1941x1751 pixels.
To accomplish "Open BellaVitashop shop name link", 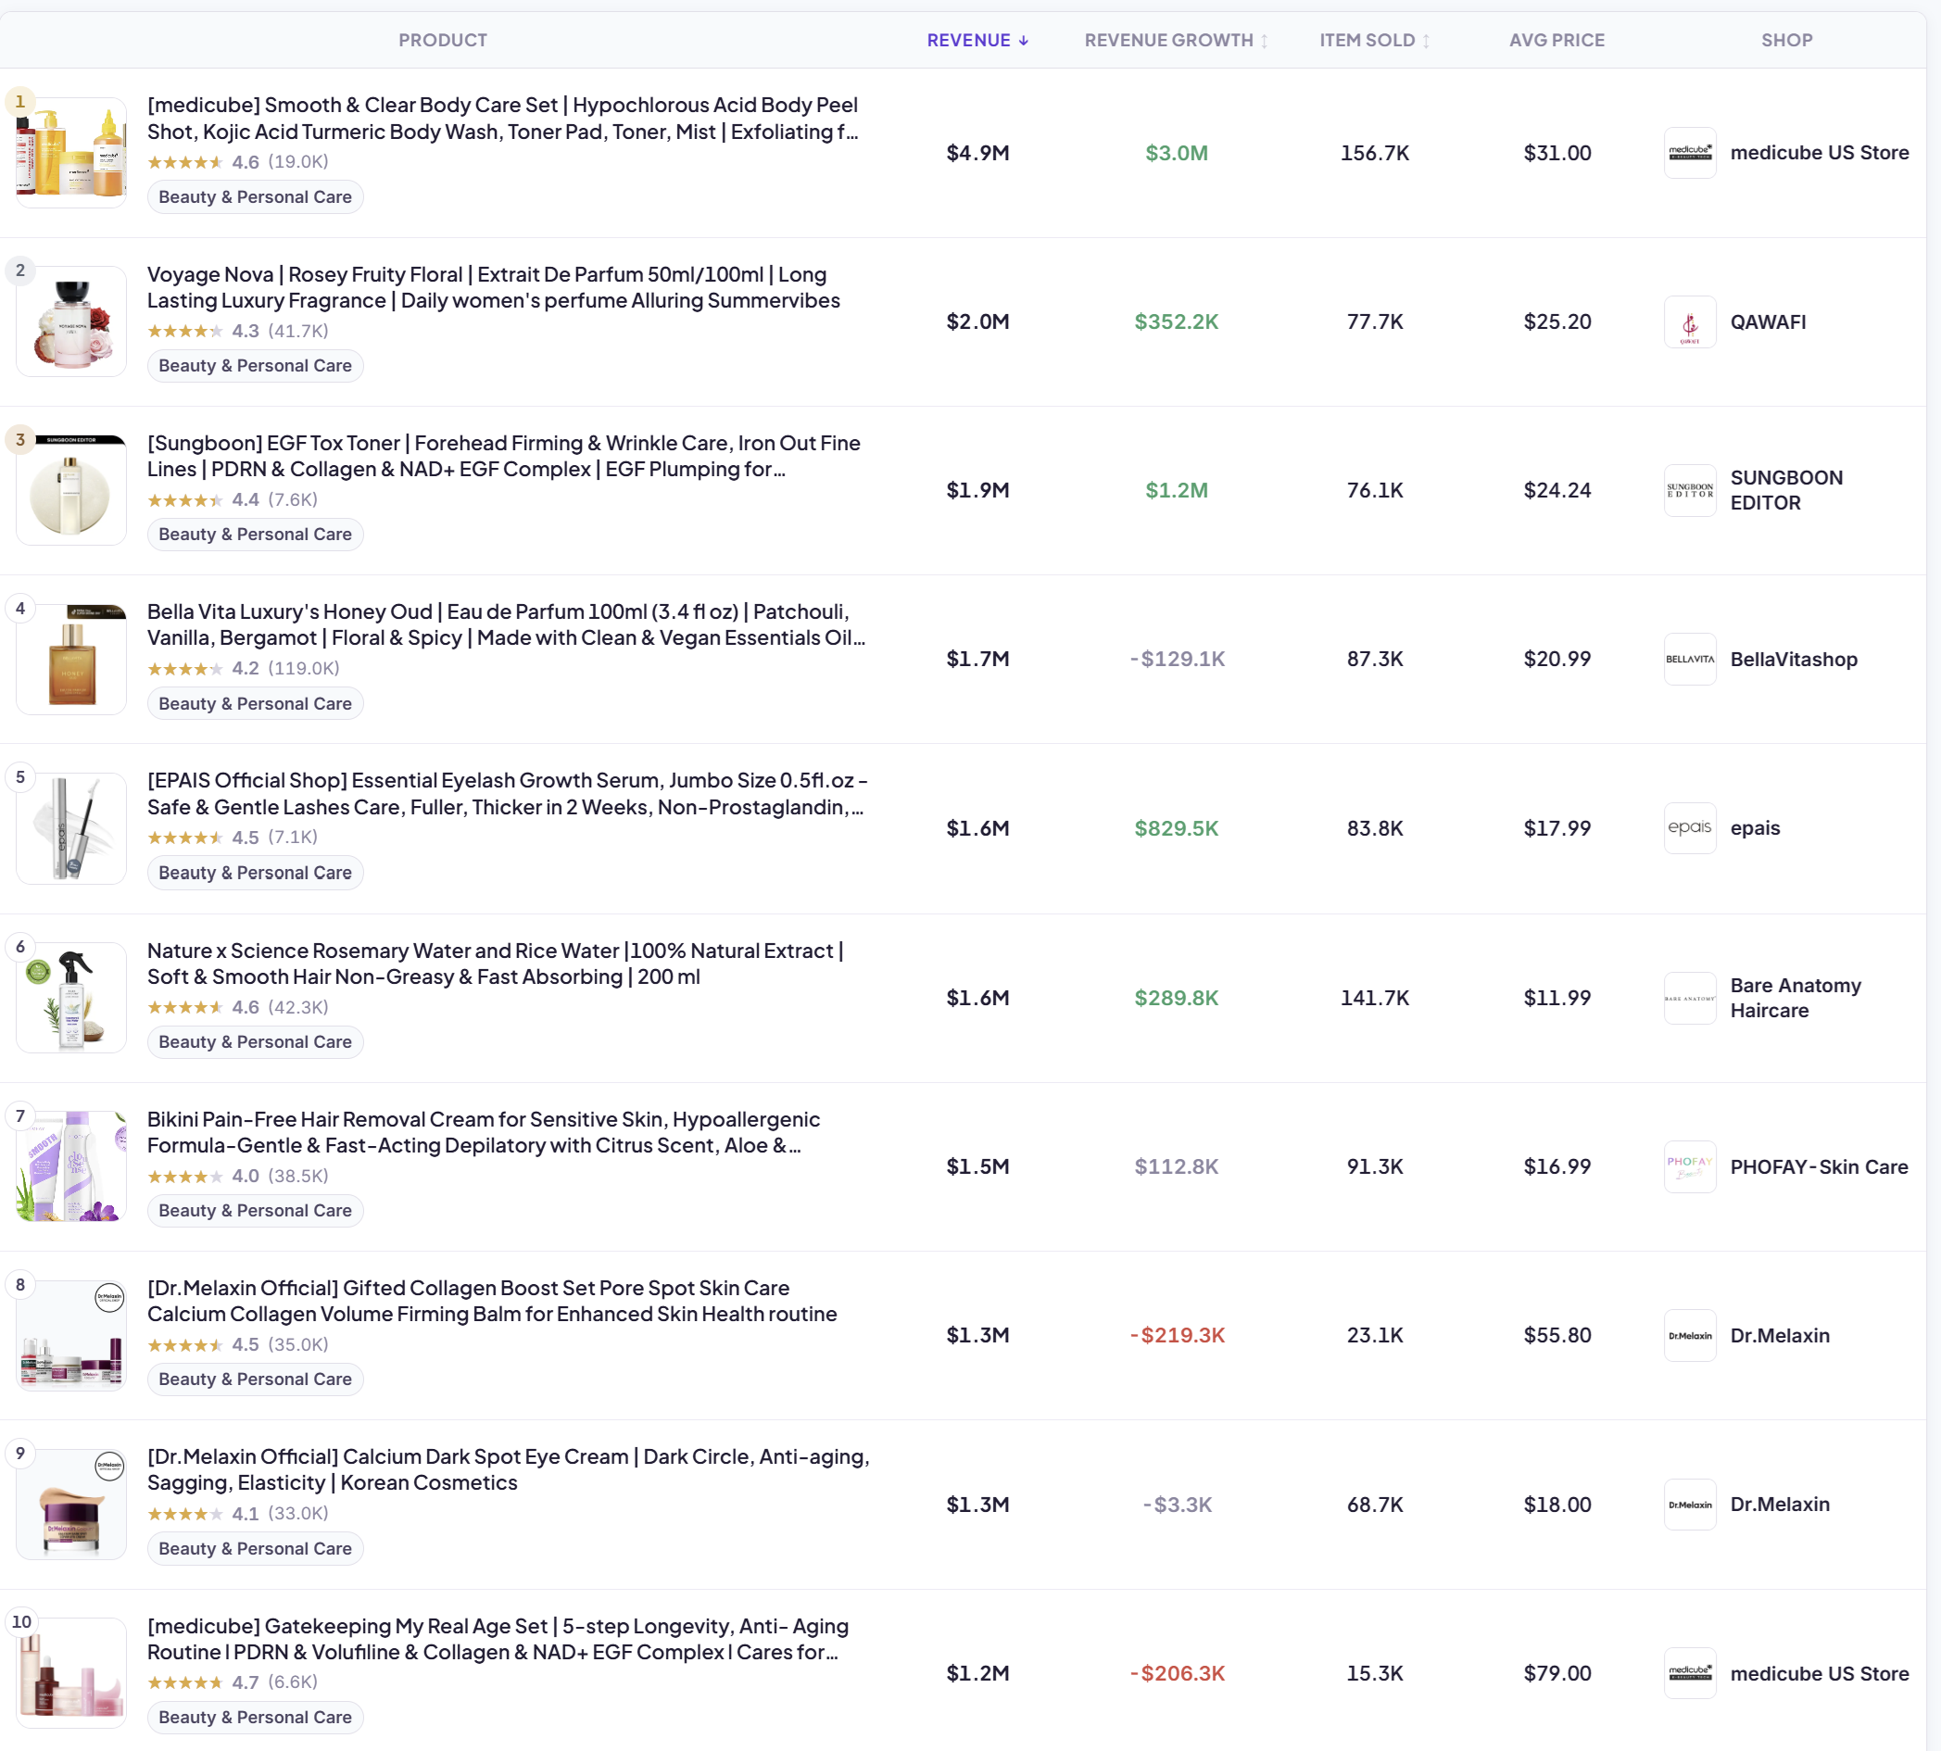I will [1793, 659].
